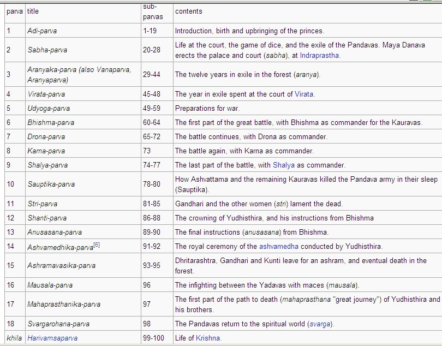Follow the Virata link in contents

[304, 94]
